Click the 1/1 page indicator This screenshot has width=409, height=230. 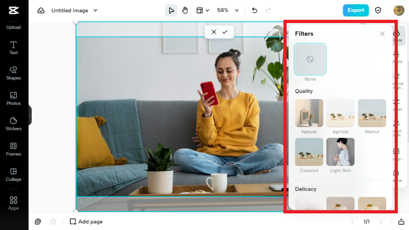click(x=367, y=222)
